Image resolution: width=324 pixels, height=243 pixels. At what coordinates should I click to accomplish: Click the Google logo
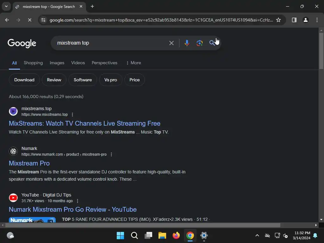point(22,43)
